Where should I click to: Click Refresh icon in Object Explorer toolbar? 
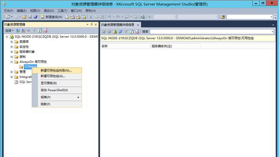pyautogui.click(x=40, y=31)
